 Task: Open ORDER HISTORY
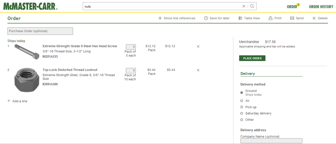point(321,7)
